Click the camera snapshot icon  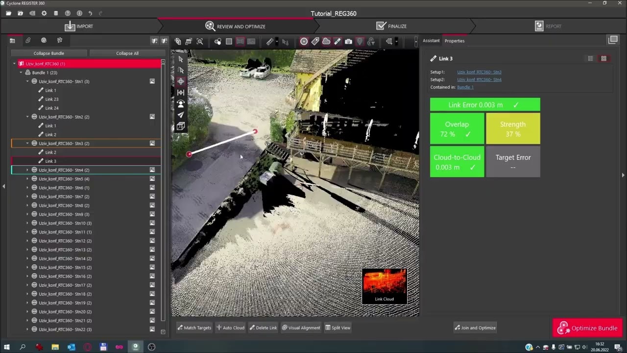348,42
